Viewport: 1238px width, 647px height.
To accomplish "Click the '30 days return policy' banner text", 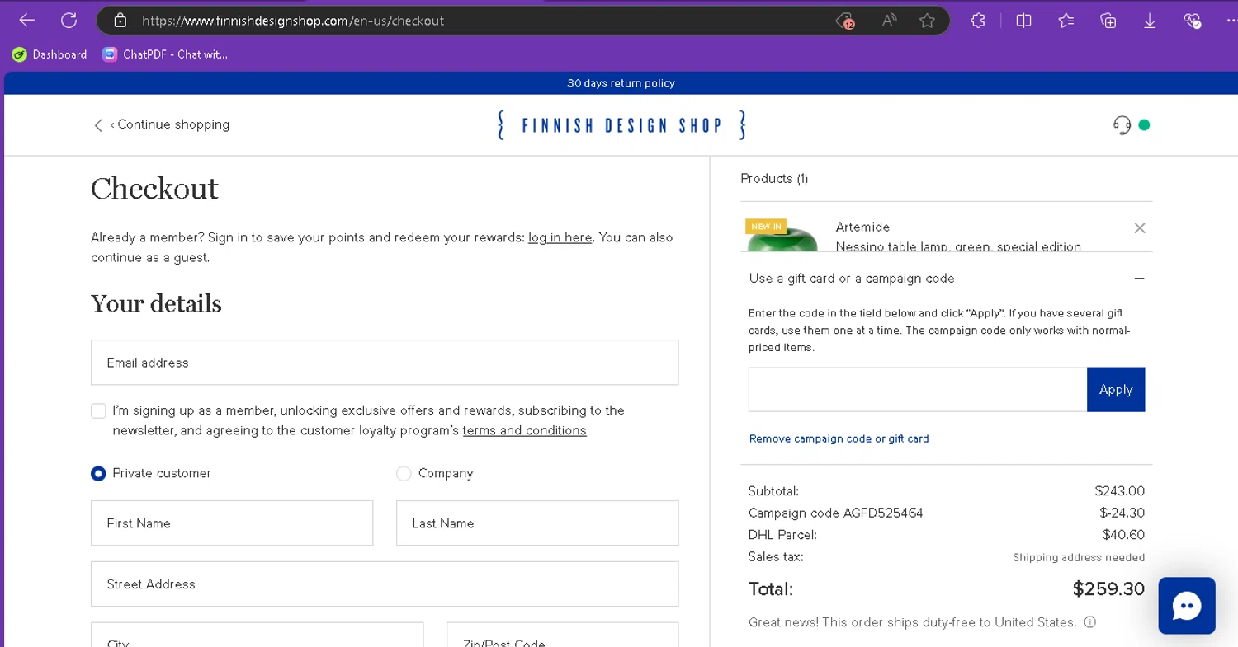I will tap(621, 83).
